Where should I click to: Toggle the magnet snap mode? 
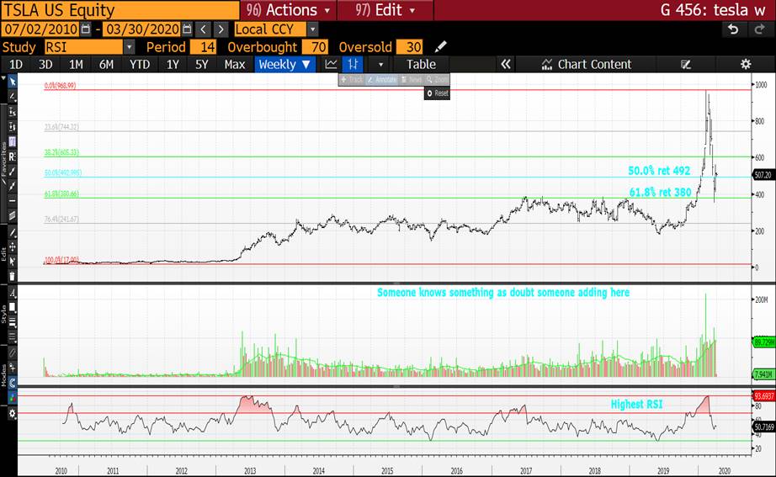(13, 381)
